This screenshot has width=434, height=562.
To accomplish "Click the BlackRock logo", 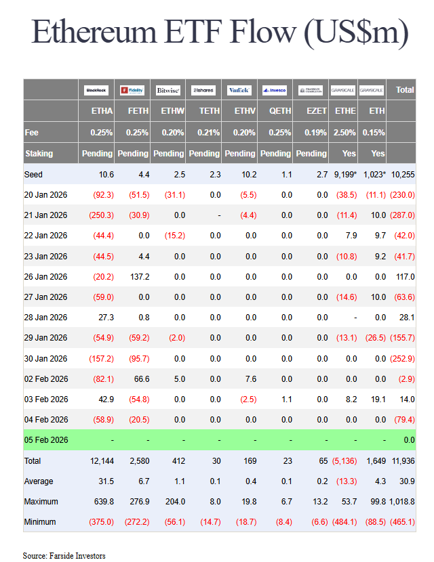I will [97, 90].
